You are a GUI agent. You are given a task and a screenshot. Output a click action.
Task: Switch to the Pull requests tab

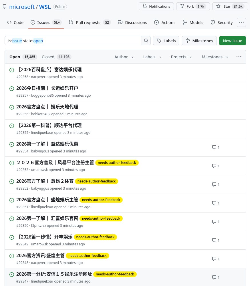coord(90,22)
